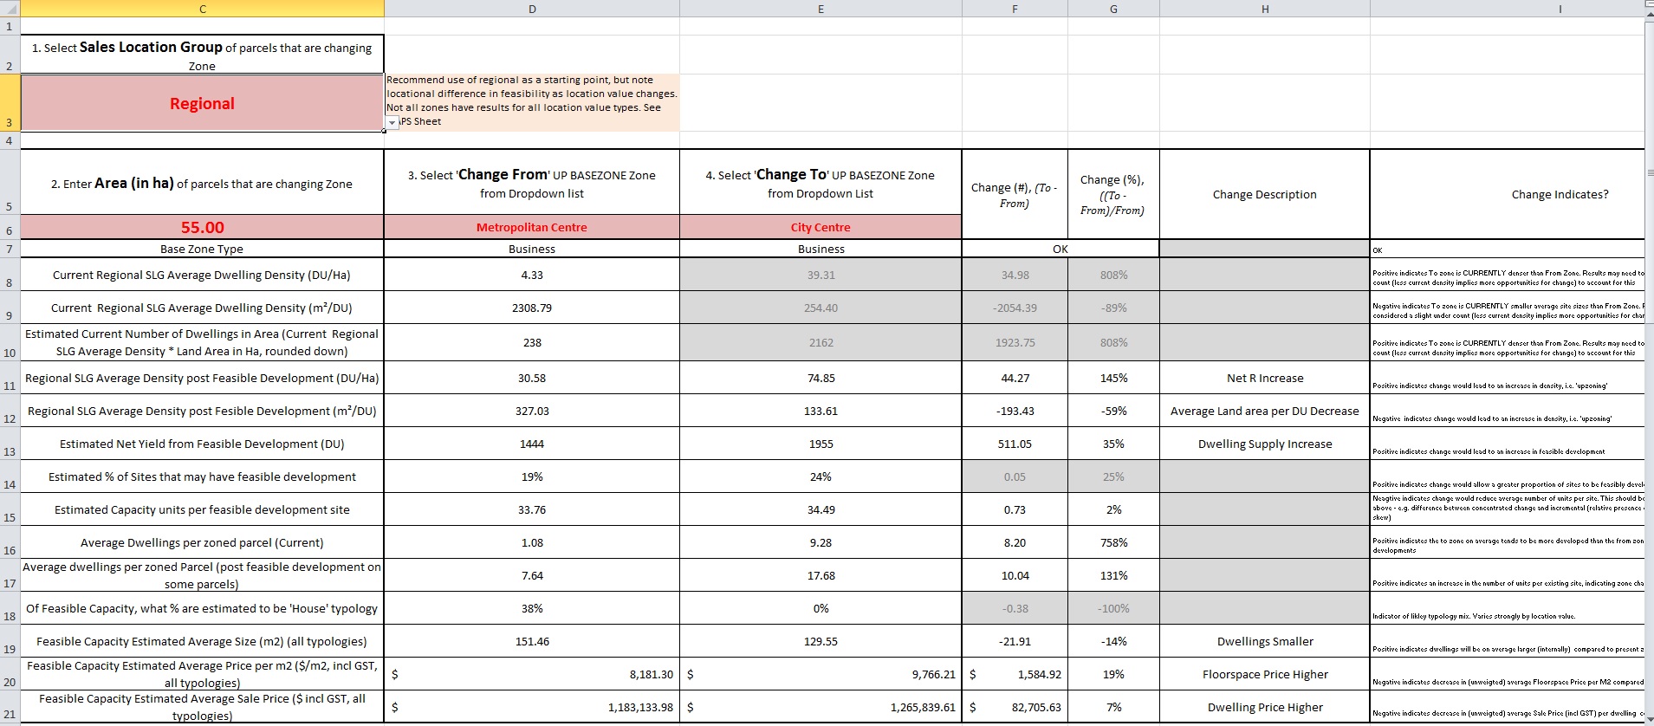
Task: Select row 6 header
Action: coord(10,230)
